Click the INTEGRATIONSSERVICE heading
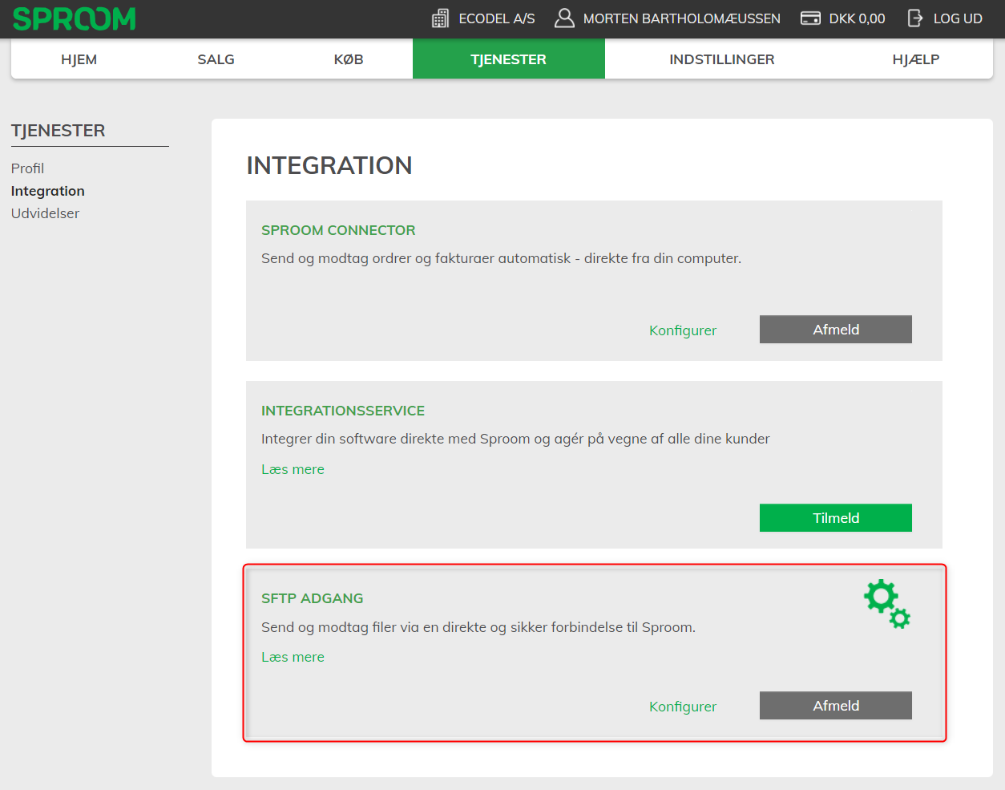This screenshot has width=1005, height=790. tap(343, 411)
